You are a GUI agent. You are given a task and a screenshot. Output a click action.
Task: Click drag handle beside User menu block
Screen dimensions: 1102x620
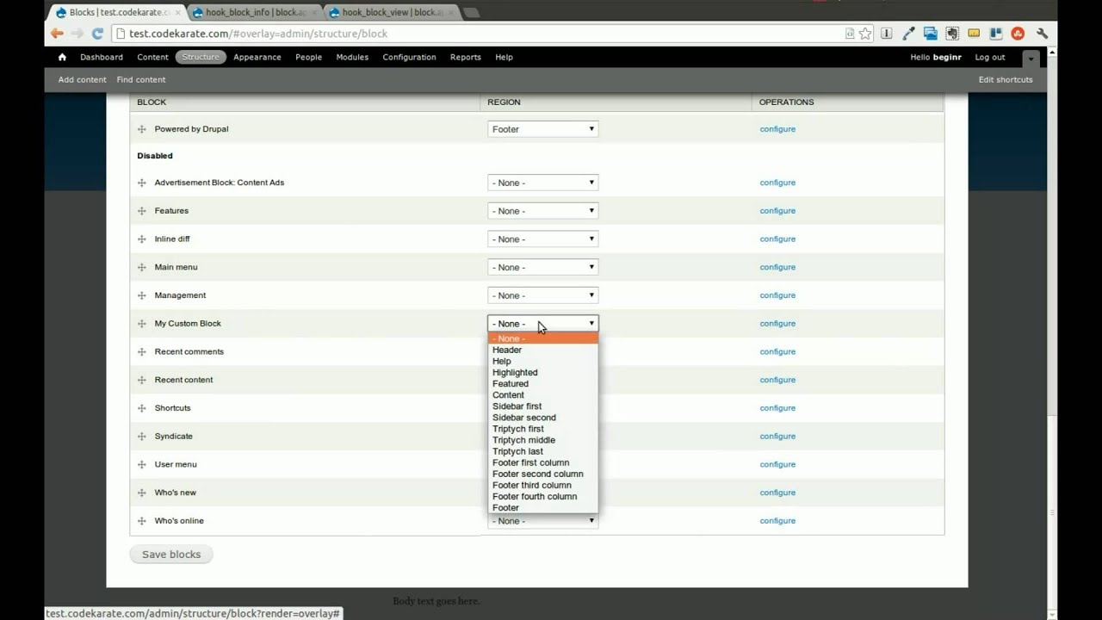click(142, 464)
